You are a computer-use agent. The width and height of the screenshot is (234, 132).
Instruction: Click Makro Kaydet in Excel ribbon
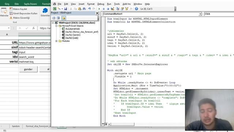coord(18,9)
